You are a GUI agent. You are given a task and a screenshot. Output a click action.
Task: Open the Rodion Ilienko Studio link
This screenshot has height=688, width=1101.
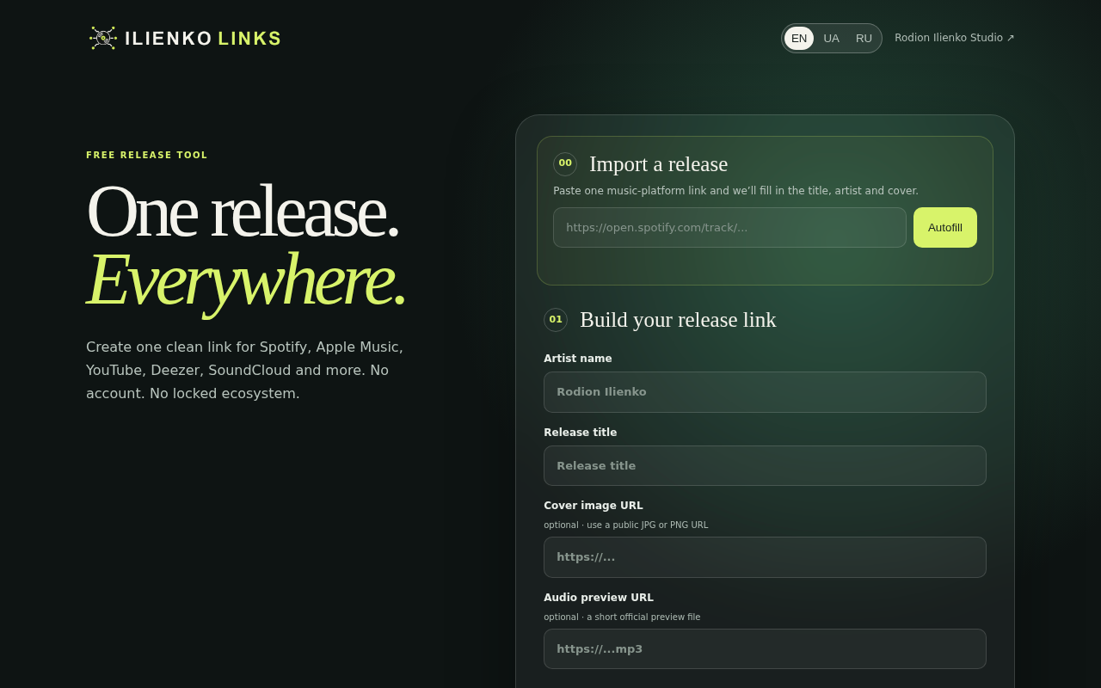coord(955,38)
